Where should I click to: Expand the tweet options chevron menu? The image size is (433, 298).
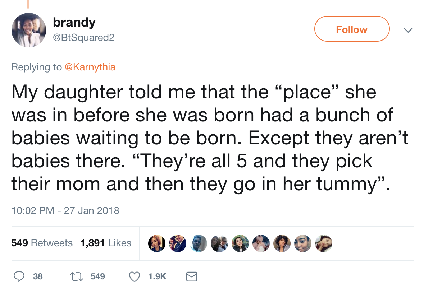click(407, 31)
